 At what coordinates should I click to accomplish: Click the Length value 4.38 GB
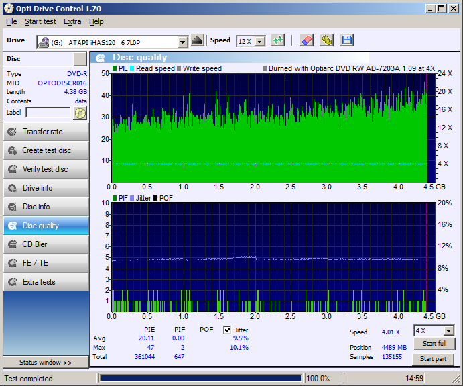point(76,92)
